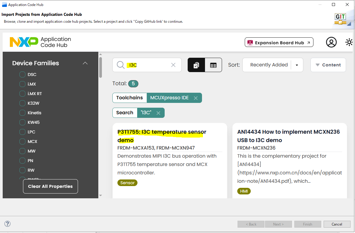Image resolution: width=355 pixels, height=233 pixels.
Task: Switch to card view layout
Action: pos(196,65)
